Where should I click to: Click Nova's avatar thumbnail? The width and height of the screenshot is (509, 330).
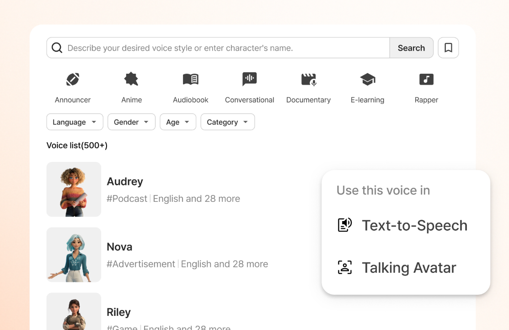tap(74, 254)
